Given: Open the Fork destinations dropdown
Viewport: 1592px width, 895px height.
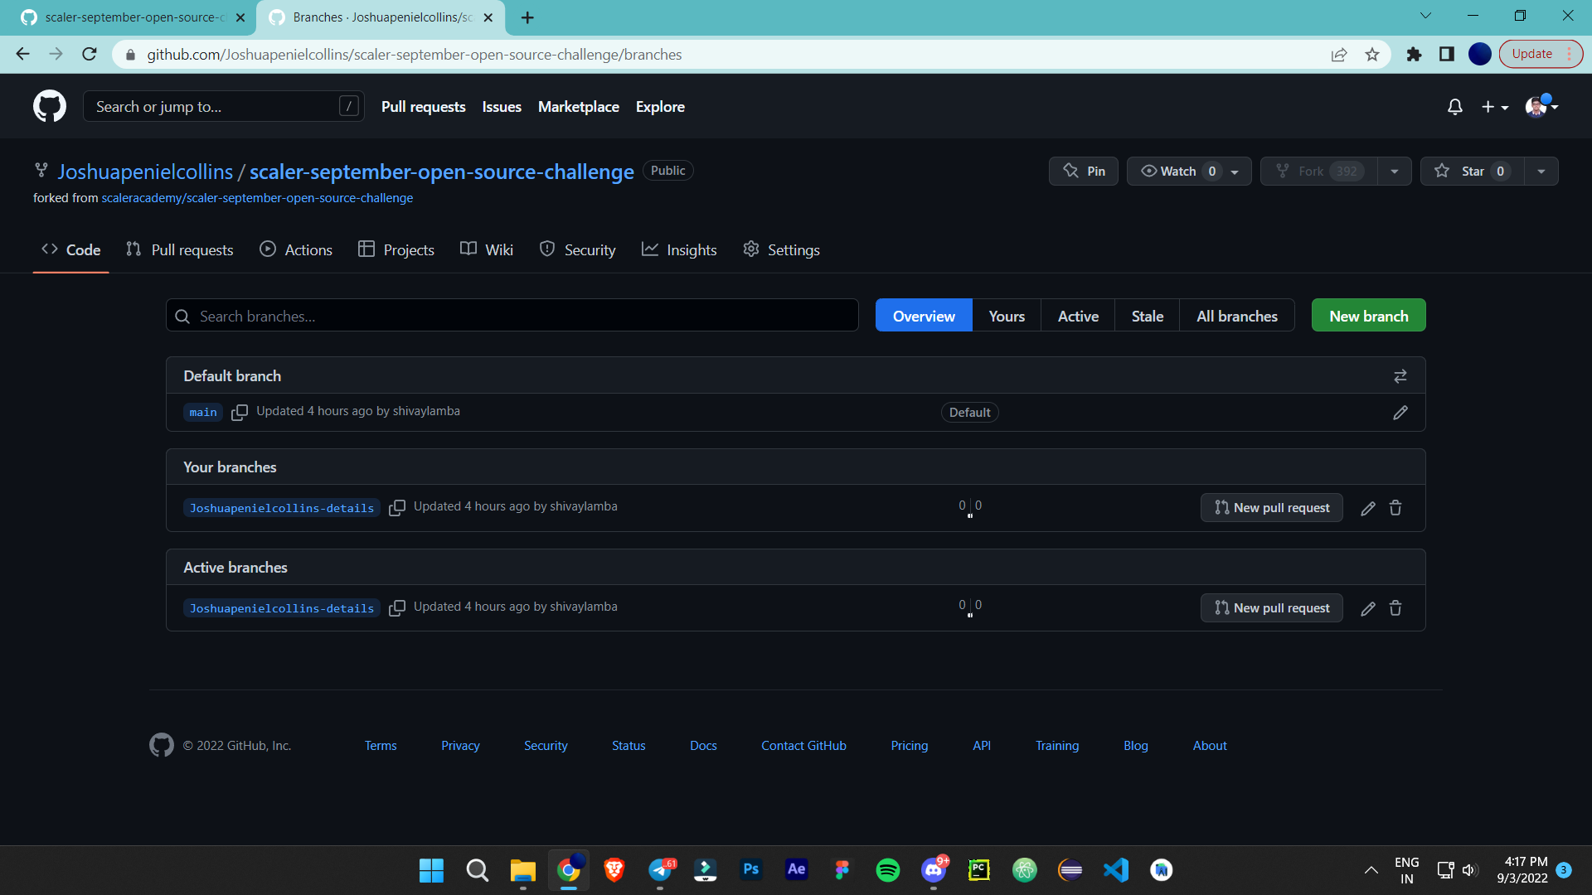Looking at the screenshot, I should (1394, 171).
